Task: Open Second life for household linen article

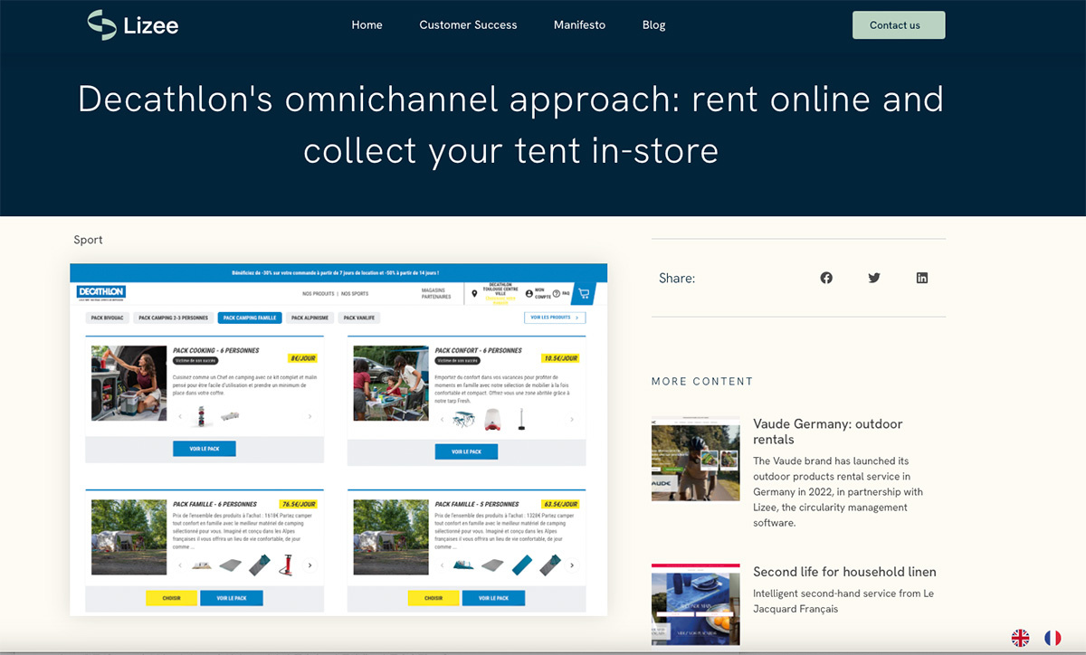Action: (x=844, y=572)
